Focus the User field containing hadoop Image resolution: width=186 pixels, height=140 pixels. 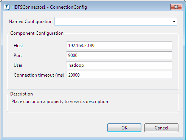pyautogui.click(x=119, y=65)
